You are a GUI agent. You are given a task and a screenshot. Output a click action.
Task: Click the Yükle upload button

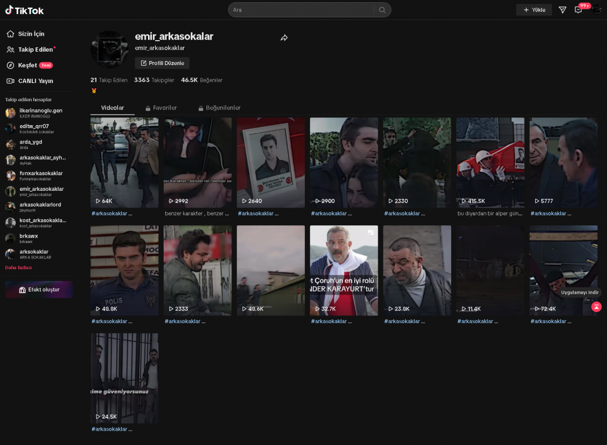pyautogui.click(x=534, y=10)
